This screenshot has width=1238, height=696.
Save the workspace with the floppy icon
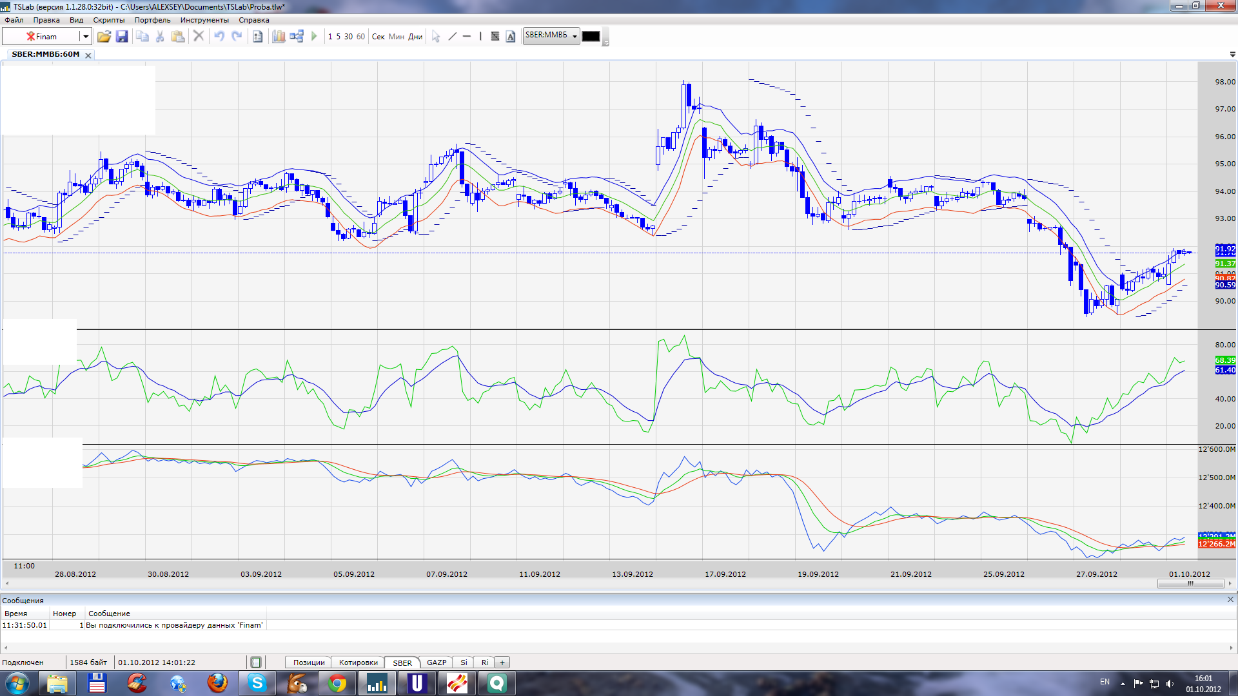(x=122, y=37)
